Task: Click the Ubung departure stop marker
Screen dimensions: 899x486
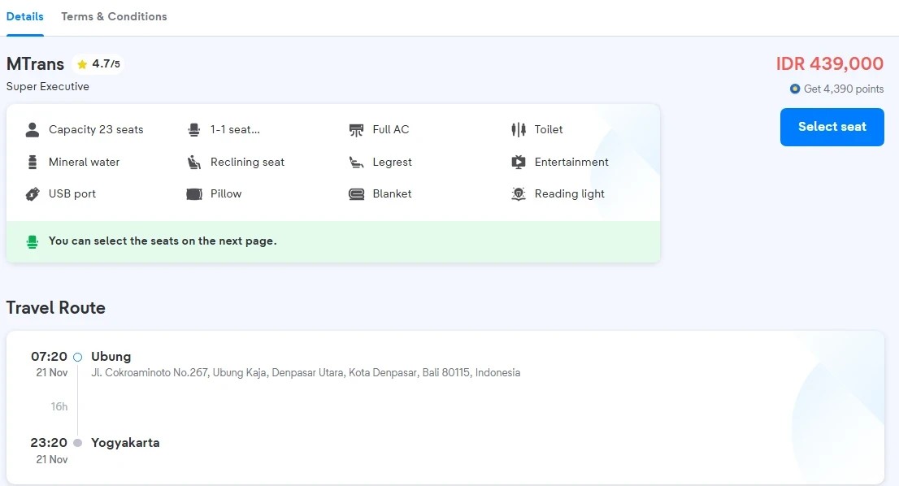Action: 78,357
